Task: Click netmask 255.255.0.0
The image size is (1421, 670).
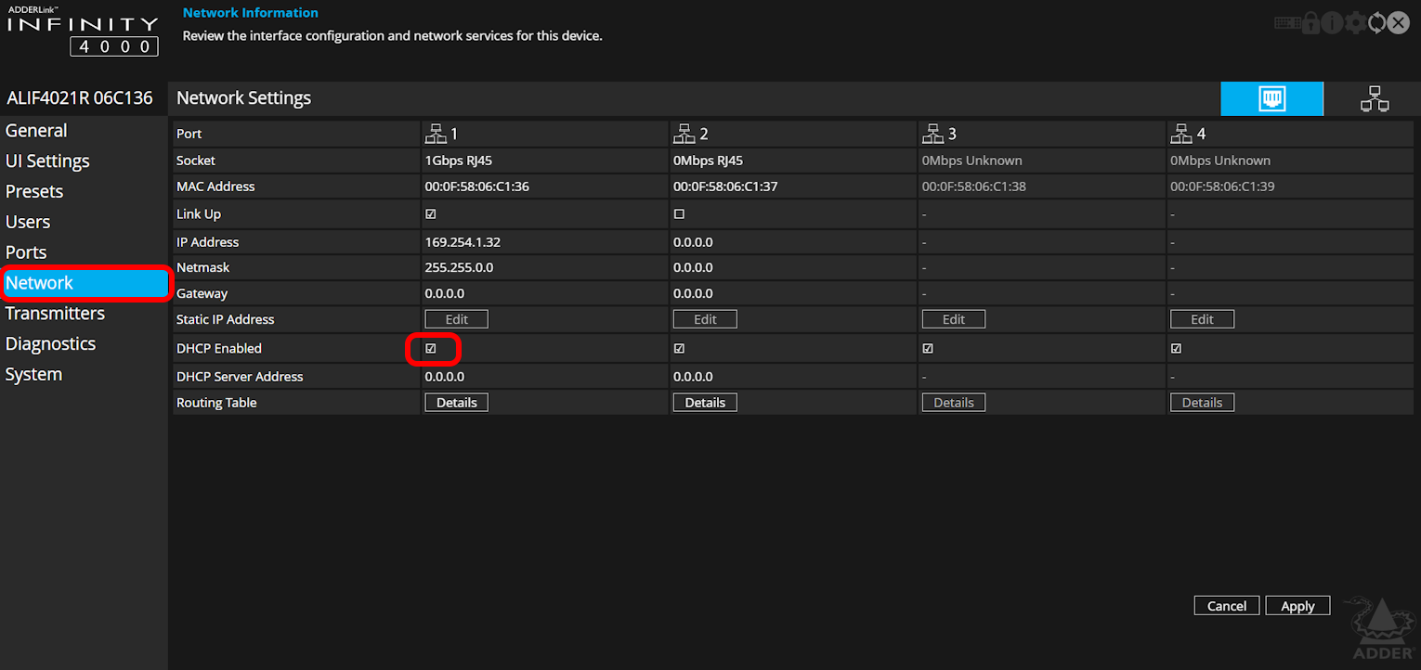Action: click(x=459, y=267)
